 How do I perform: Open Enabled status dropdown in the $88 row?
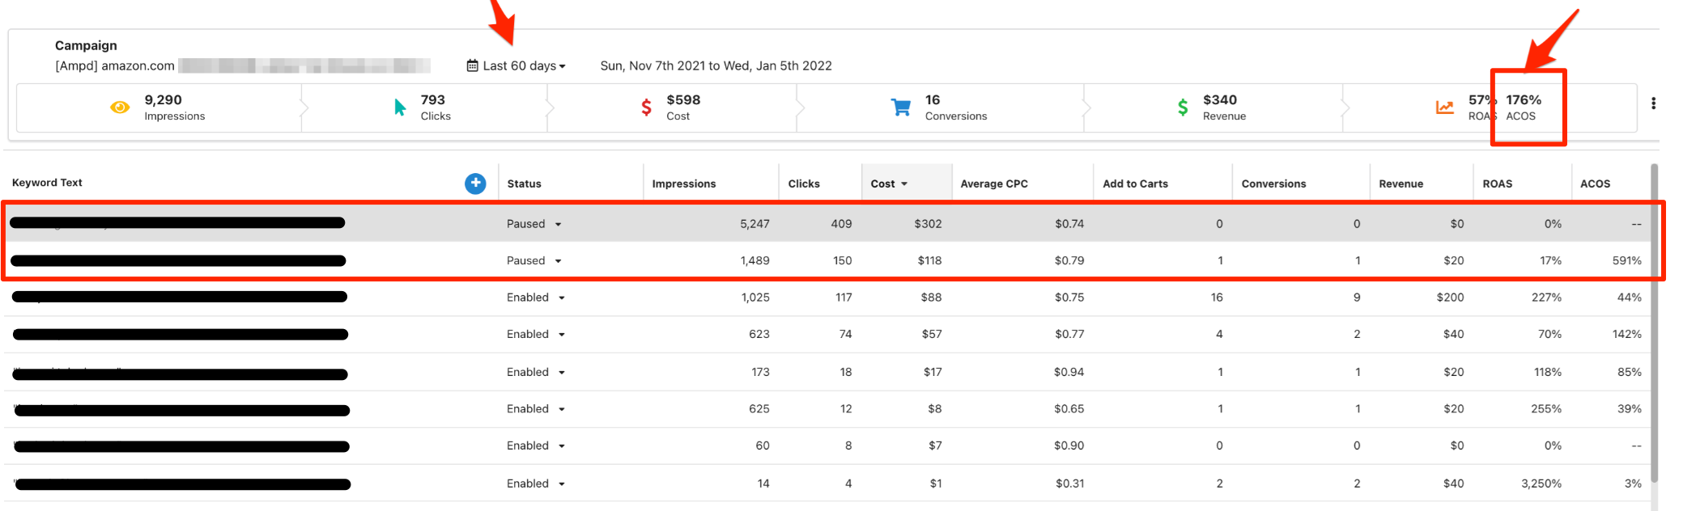pyautogui.click(x=536, y=298)
